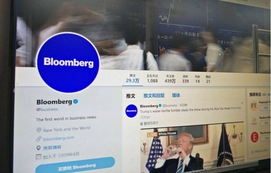This screenshot has height=173, width=271.
Task: Click the small Bloomberg avatar in the tweet
Action: 131,111
